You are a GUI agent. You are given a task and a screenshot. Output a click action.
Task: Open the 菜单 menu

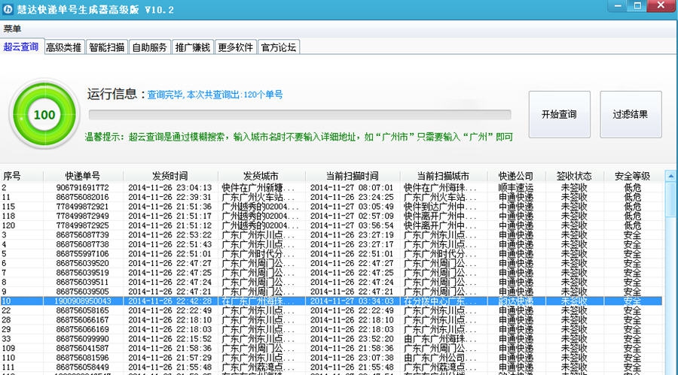click(12, 29)
